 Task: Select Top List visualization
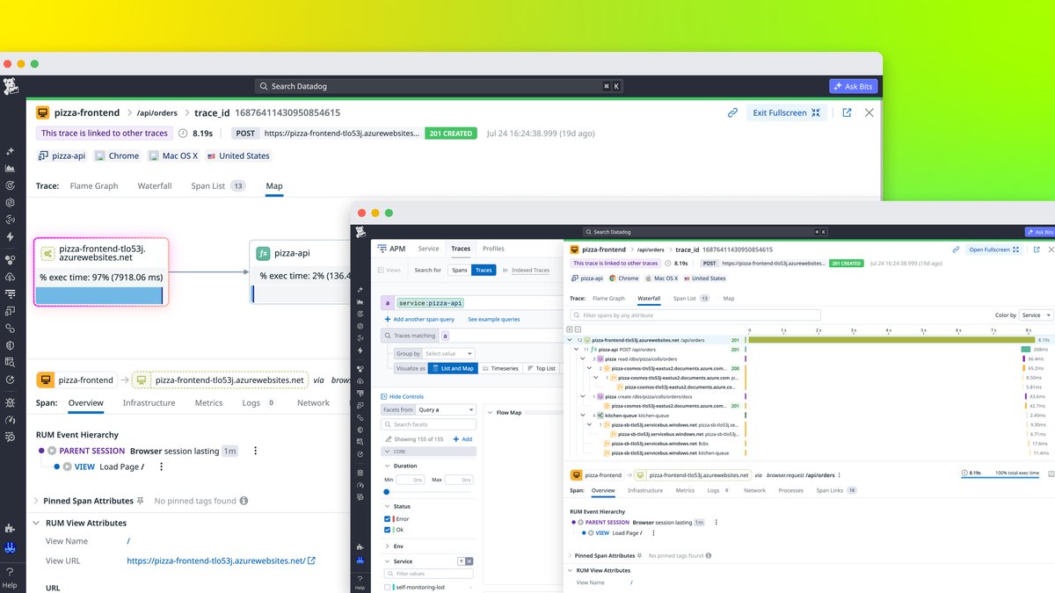(x=541, y=368)
